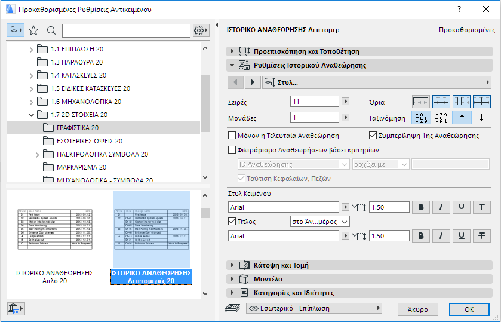
Task: Open Σειρές value arrow button
Action: coord(345,102)
